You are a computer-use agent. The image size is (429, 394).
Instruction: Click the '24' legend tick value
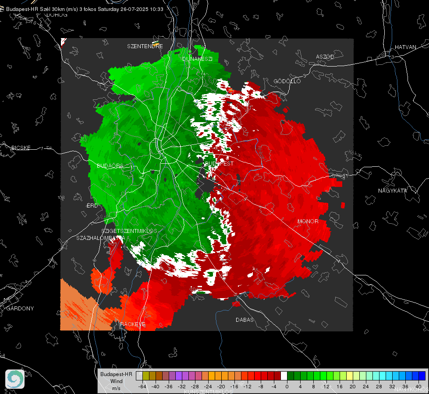coord(366,387)
